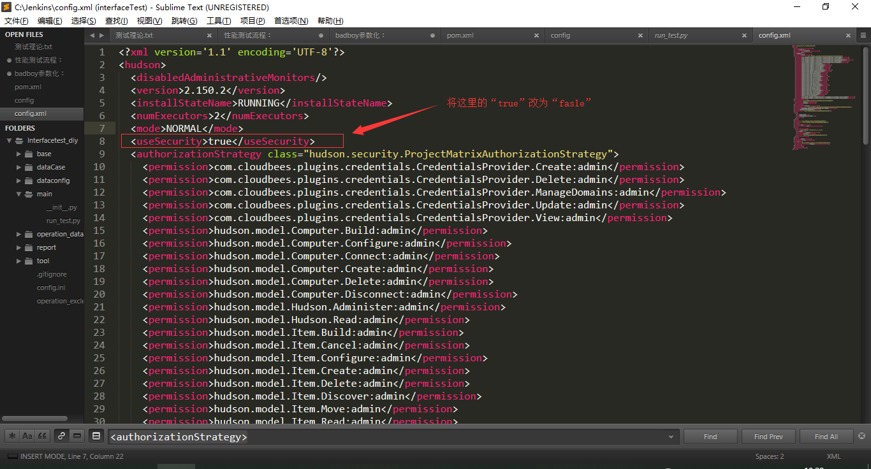871x469 pixels.
Task: Expand the dataCase folder arrow
Action: [19, 167]
